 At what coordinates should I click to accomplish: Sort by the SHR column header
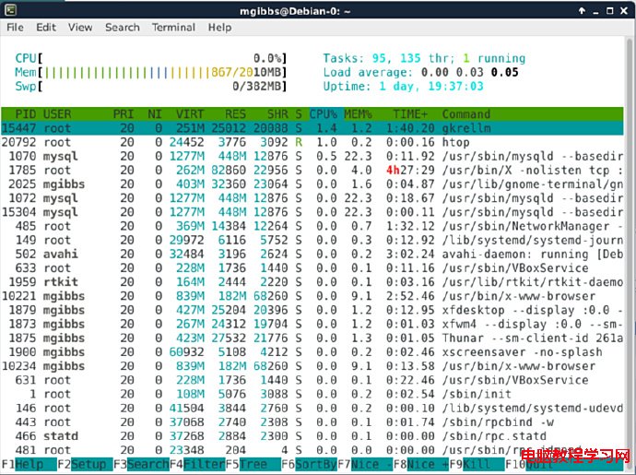277,114
